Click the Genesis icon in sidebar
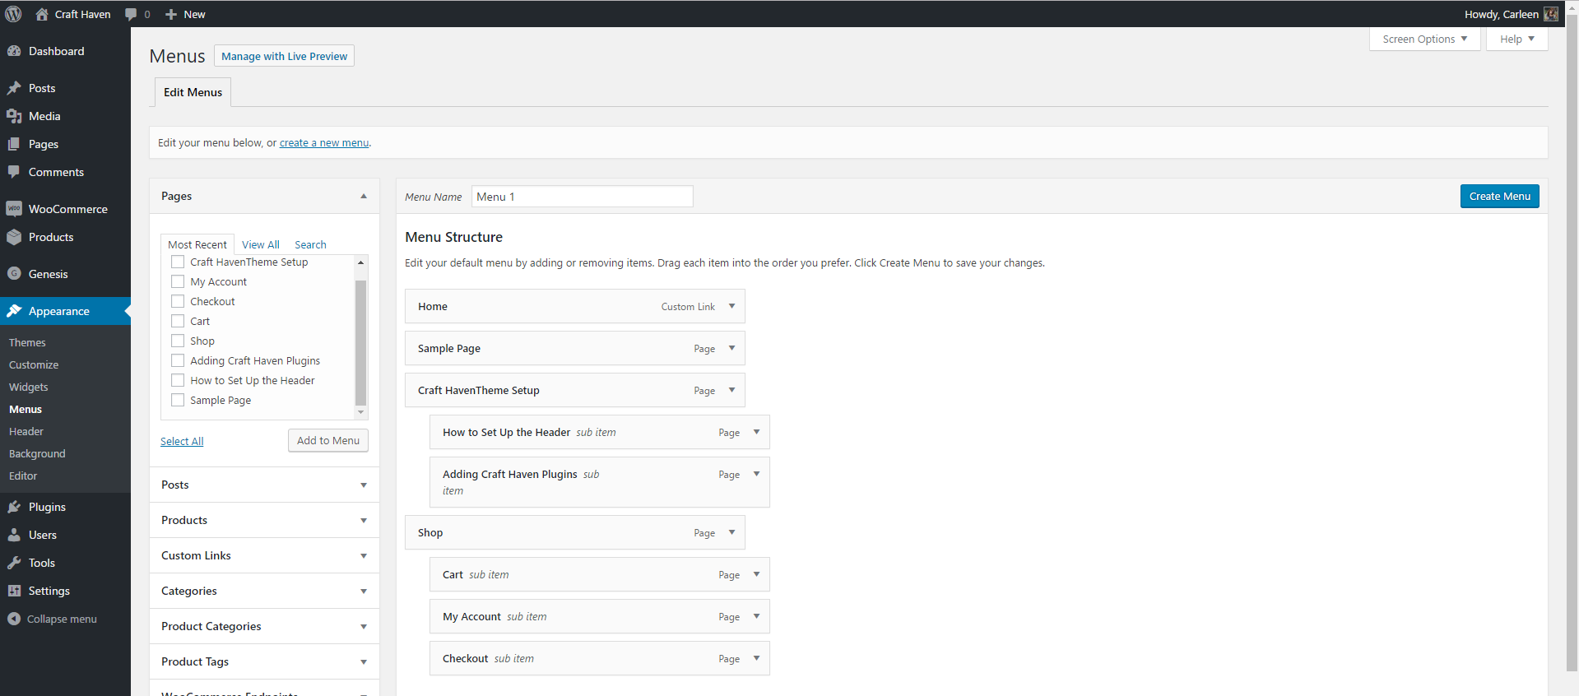Image resolution: width=1579 pixels, height=696 pixels. coord(14,274)
